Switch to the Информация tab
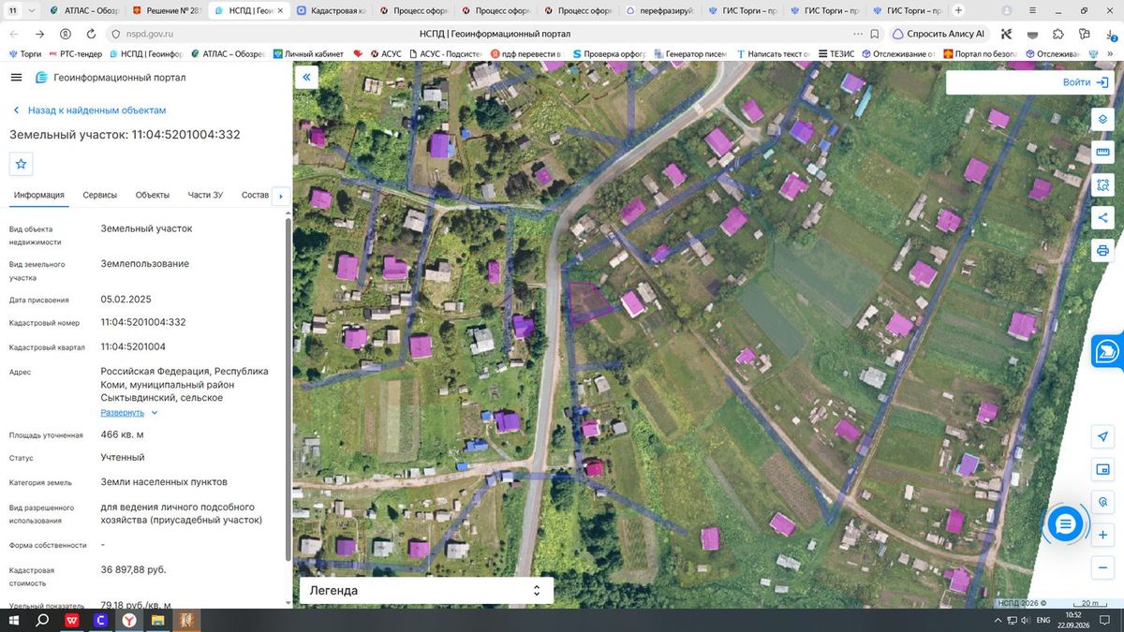 click(39, 195)
